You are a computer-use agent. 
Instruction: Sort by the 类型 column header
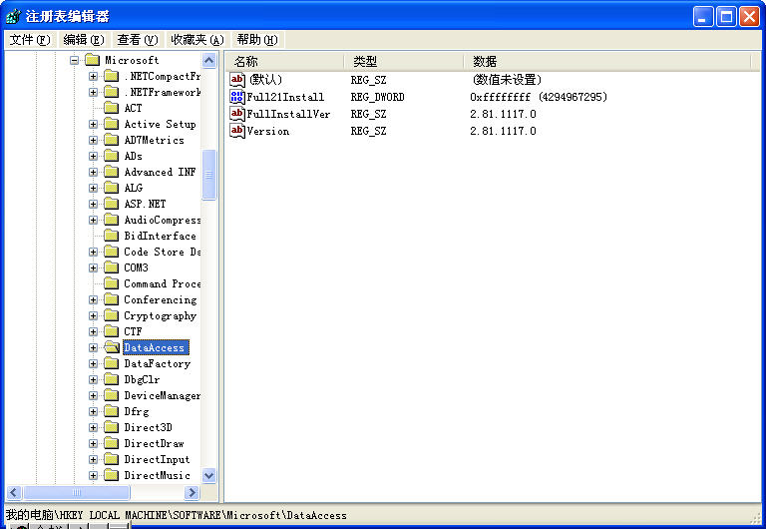click(404, 62)
